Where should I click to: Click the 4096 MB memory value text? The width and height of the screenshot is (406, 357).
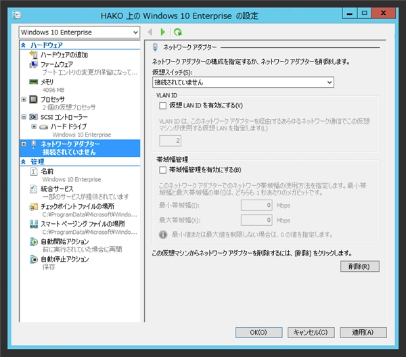coord(53,90)
